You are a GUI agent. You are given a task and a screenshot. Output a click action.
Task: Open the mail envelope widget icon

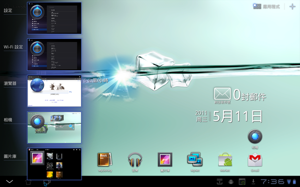tap(222, 94)
